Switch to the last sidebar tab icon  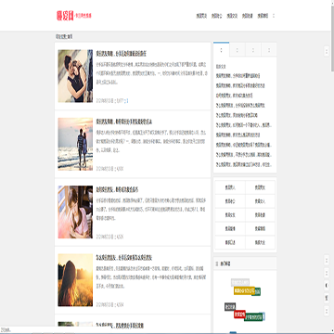click(x=269, y=50)
